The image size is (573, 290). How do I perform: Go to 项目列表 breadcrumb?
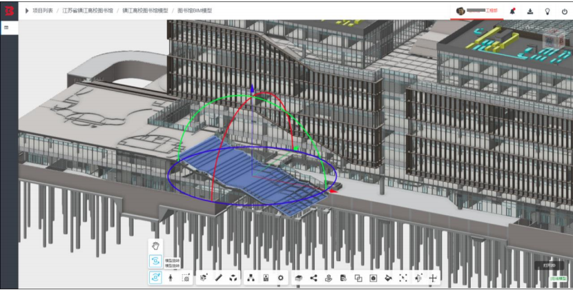point(43,10)
